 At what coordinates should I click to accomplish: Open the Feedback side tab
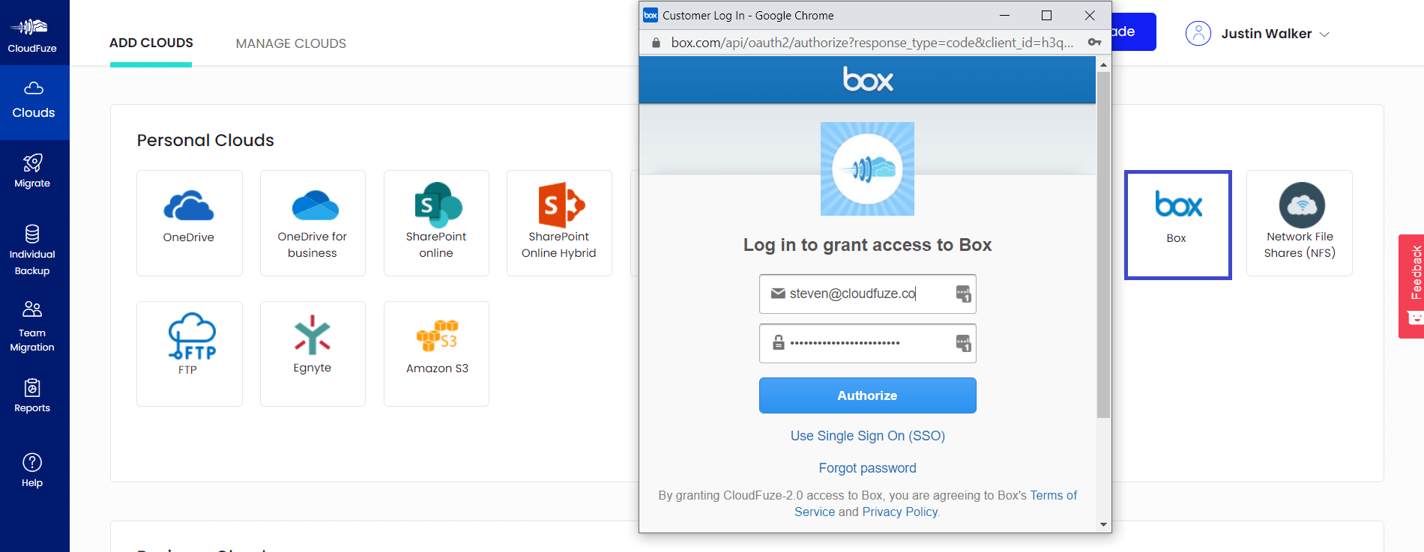pos(1411,286)
